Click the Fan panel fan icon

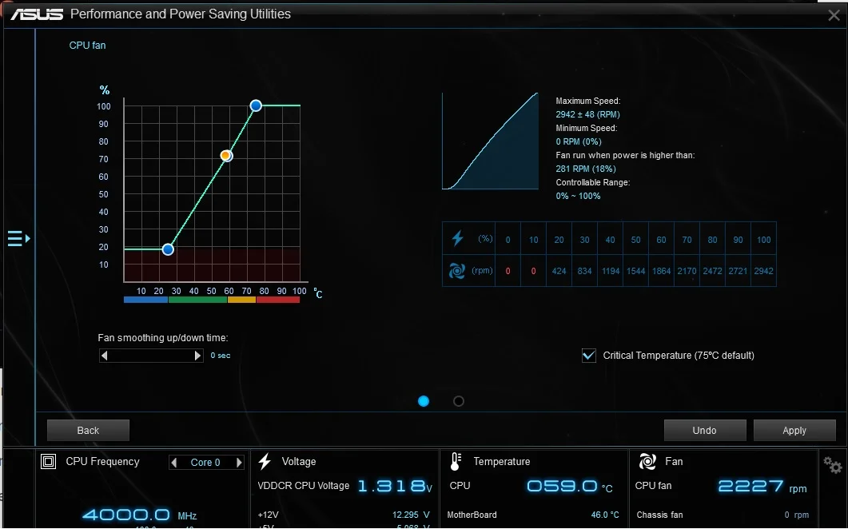pos(647,461)
